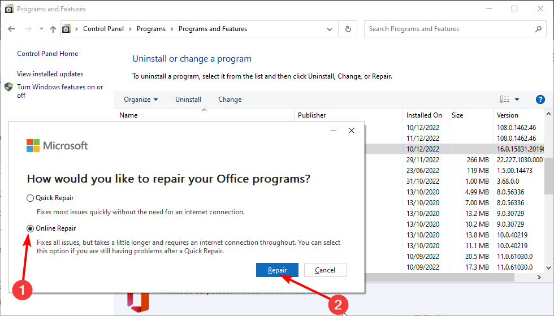554x316 pixels.
Task: Select the Quick Repair radio option
Action: coord(31,198)
